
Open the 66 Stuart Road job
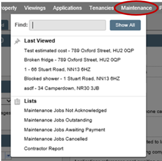(x=57, y=69)
